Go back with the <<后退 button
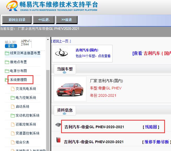 coord(44,20)
